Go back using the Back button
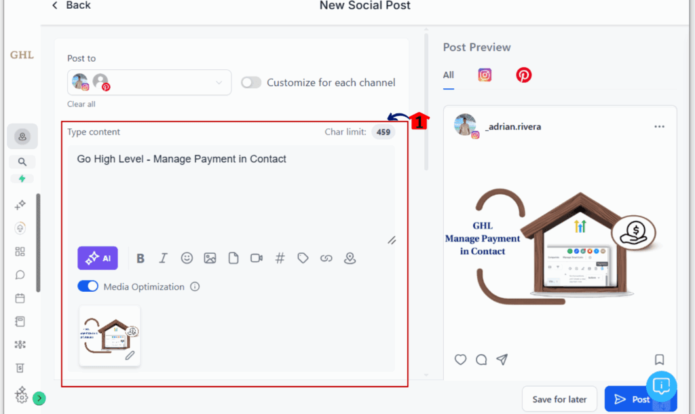The width and height of the screenshot is (695, 414). point(71,5)
